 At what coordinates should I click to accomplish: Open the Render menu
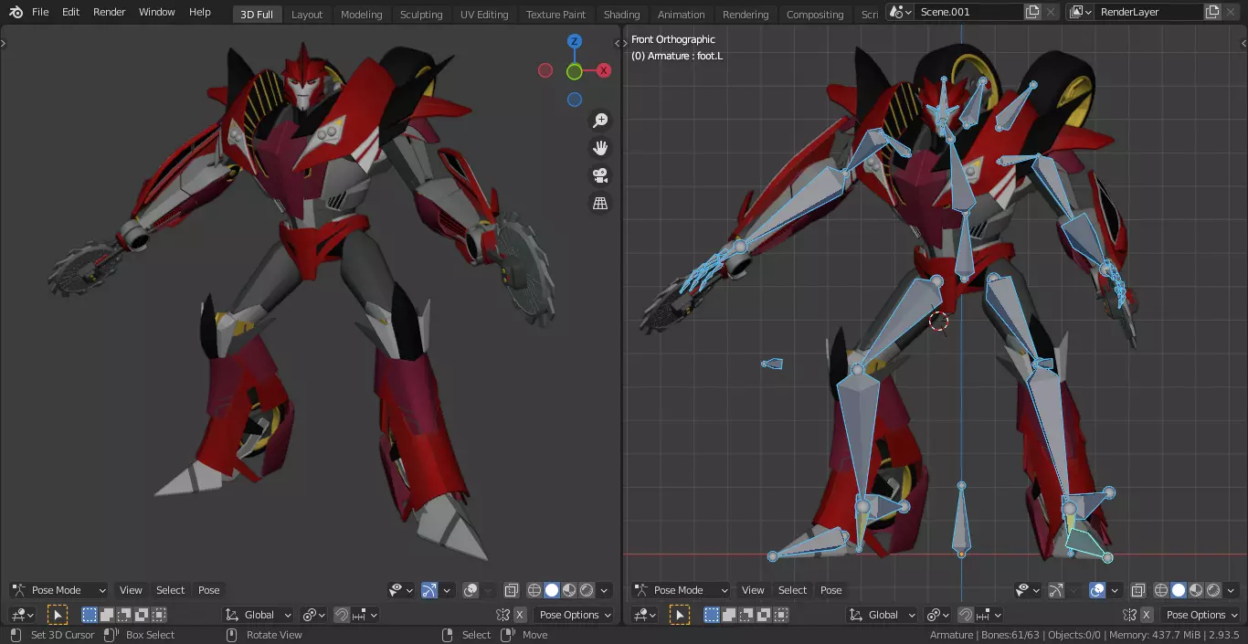110,12
